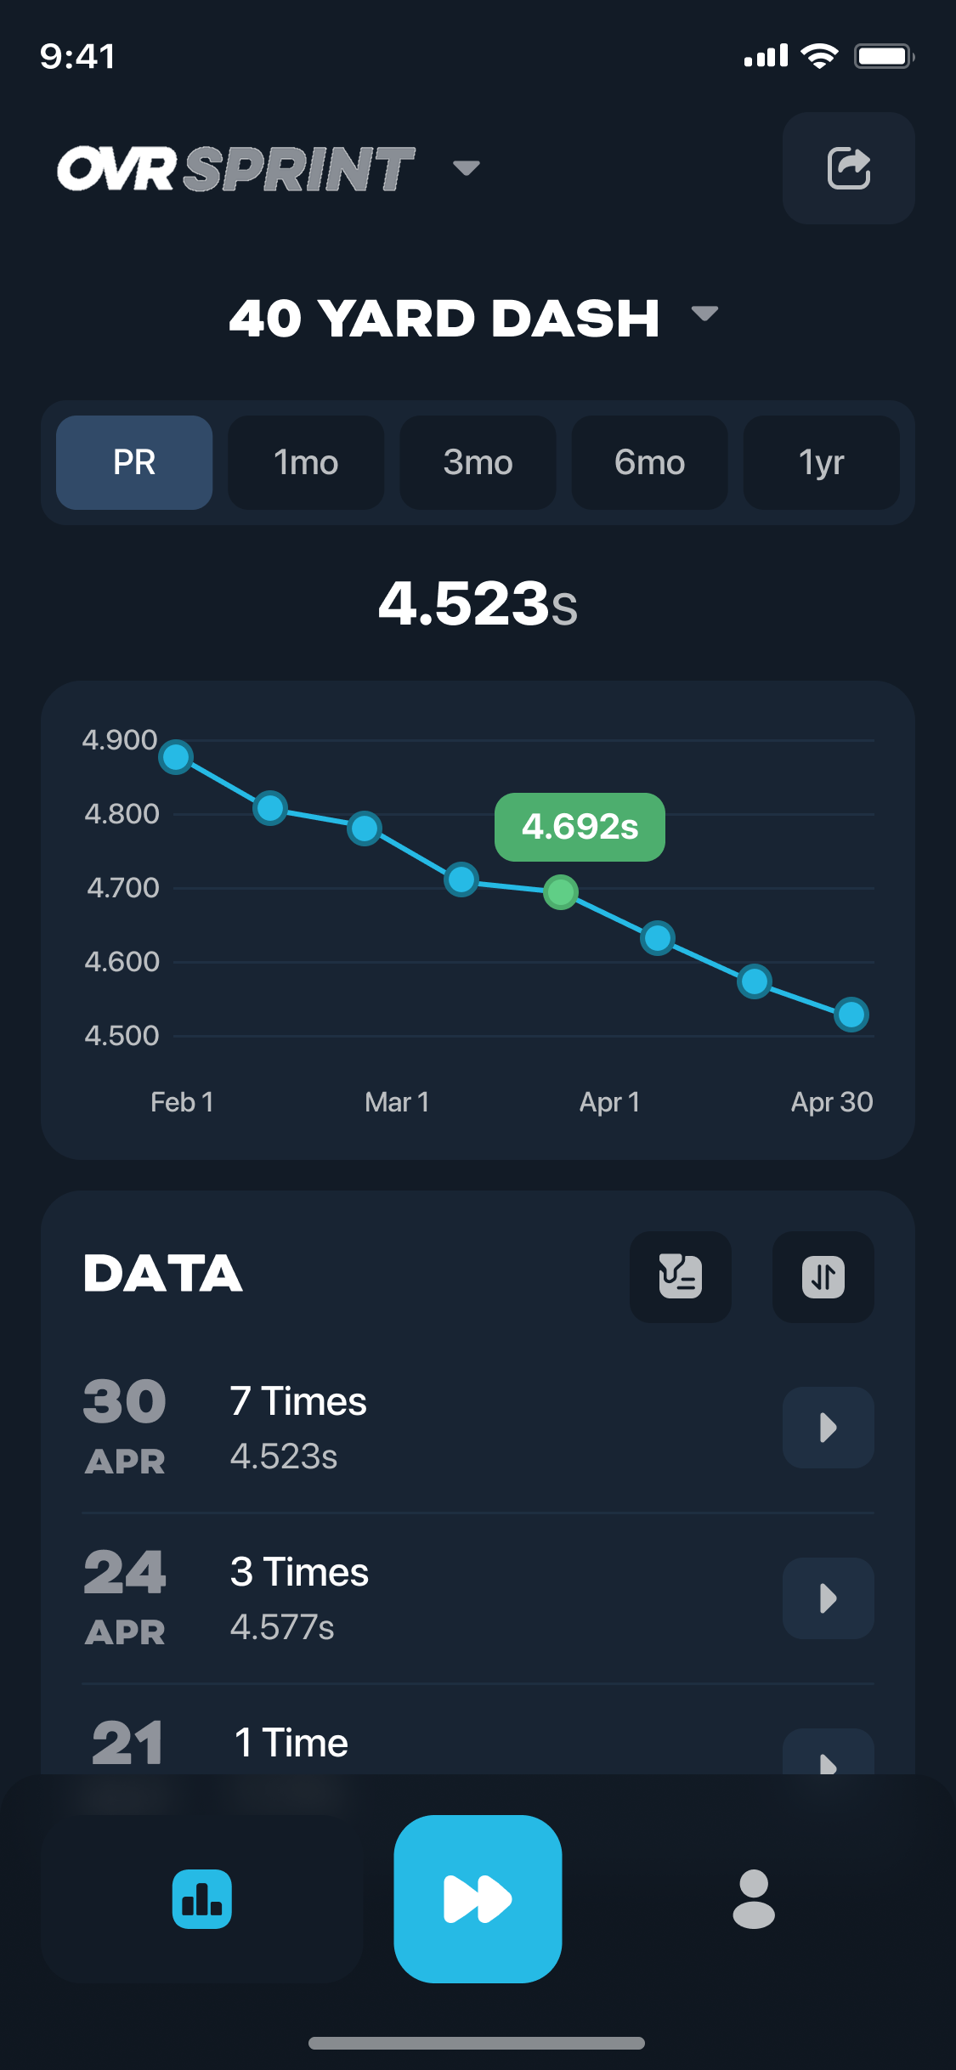Open the stats chart tab icon

coord(202,1898)
